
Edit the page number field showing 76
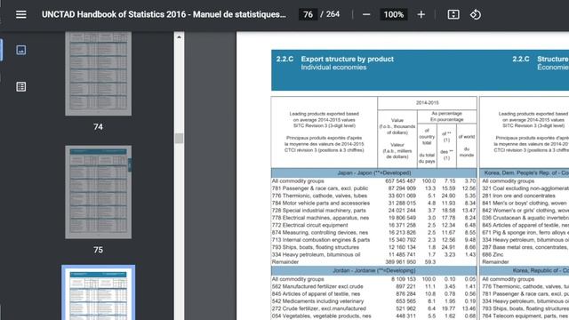click(308, 14)
